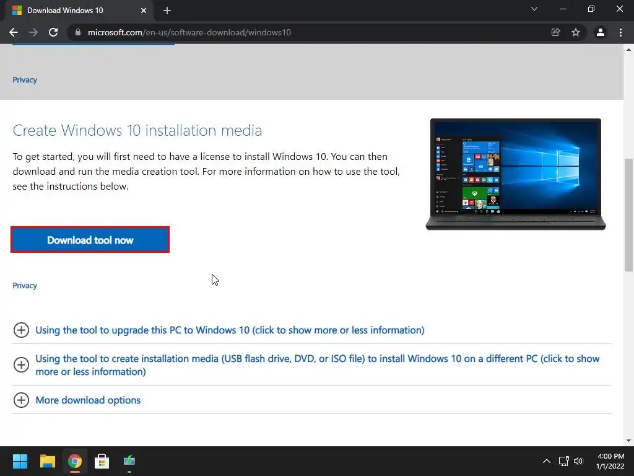634x476 pixels.
Task: Click the Windows 10 laptop image
Action: tap(516, 174)
